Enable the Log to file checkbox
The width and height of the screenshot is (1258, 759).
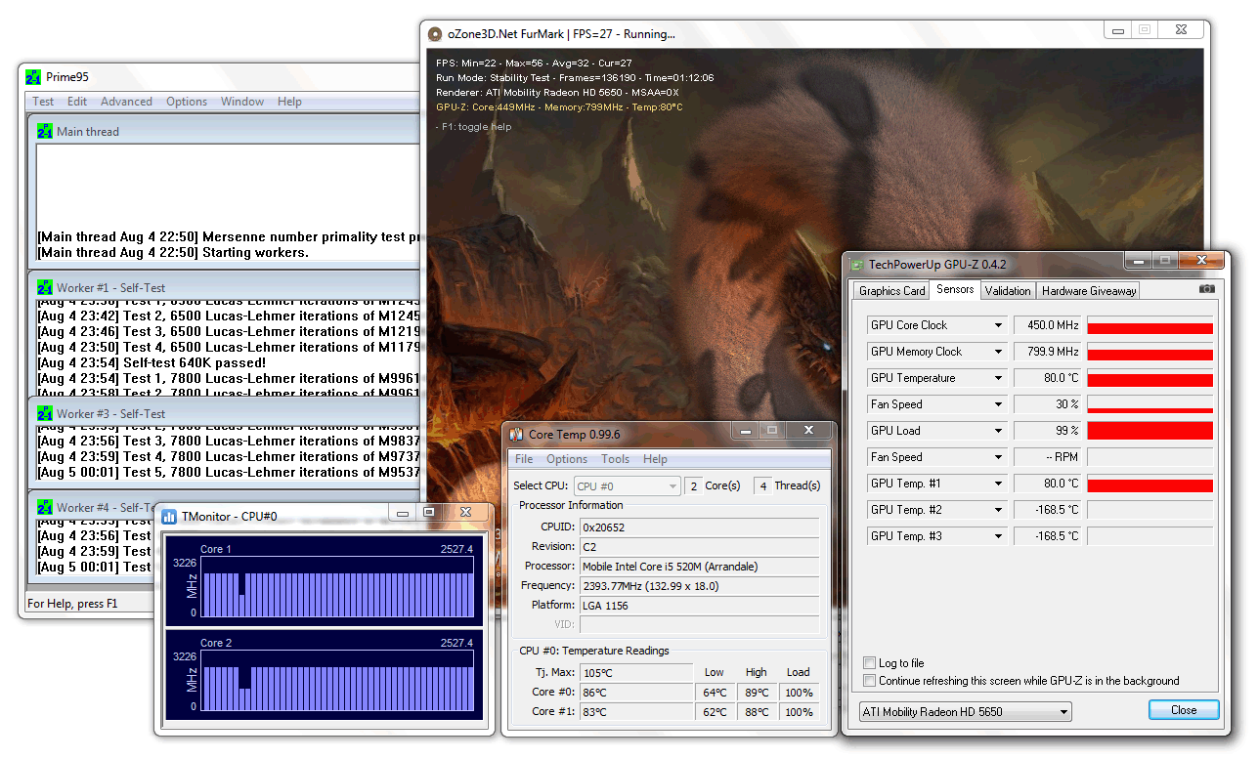870,663
